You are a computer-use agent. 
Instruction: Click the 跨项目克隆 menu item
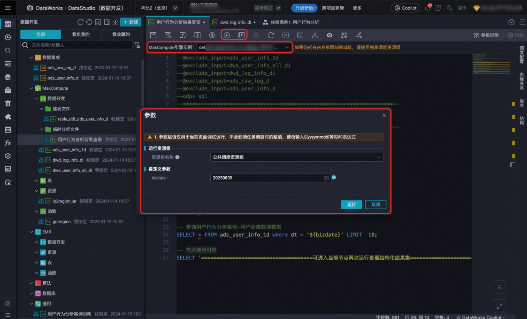333,8
